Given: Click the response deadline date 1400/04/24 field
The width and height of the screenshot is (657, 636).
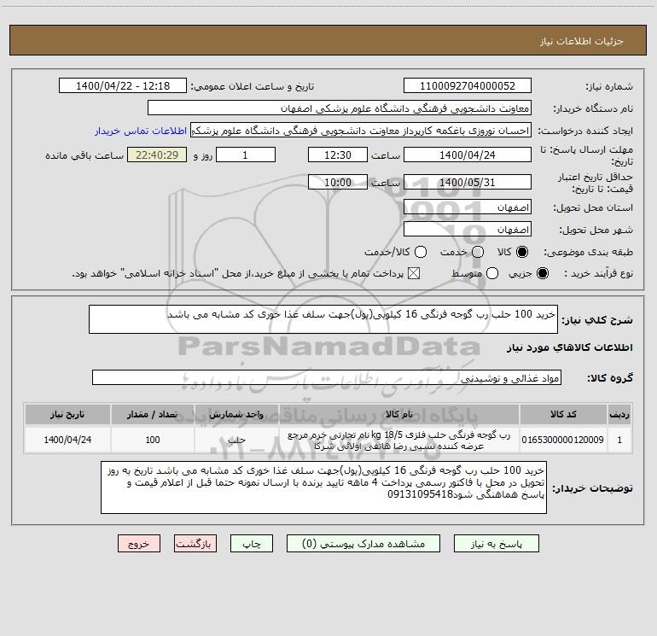Looking at the screenshot, I should tap(468, 155).
